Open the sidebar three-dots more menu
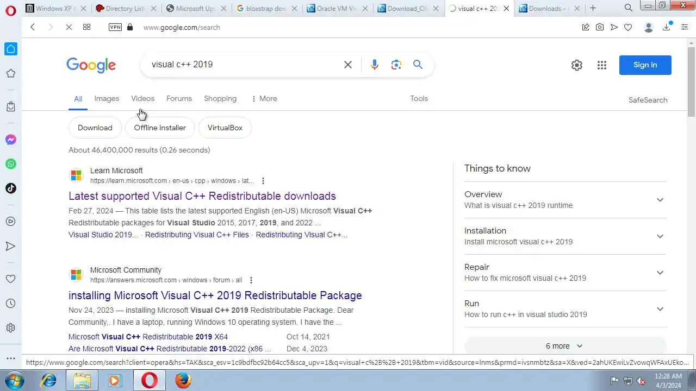 pos(11,358)
